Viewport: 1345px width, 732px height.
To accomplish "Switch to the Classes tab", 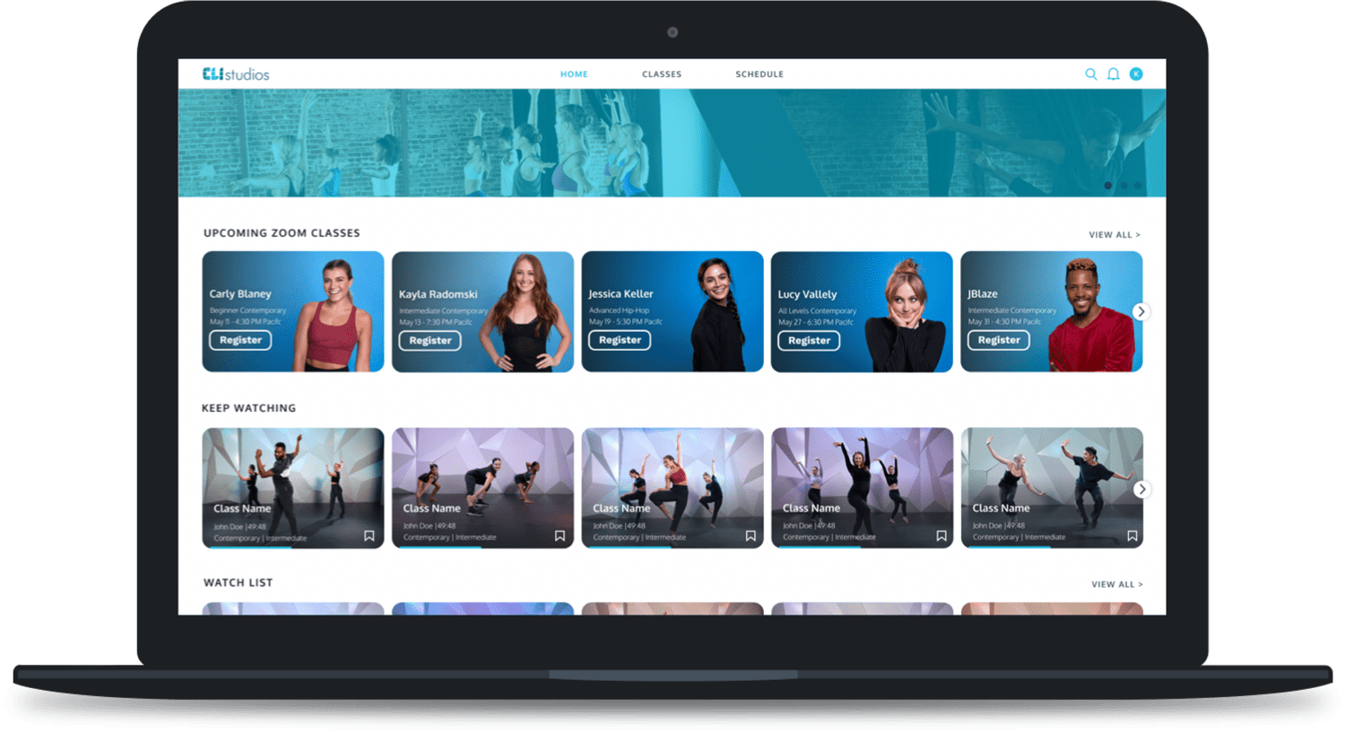I will [662, 74].
